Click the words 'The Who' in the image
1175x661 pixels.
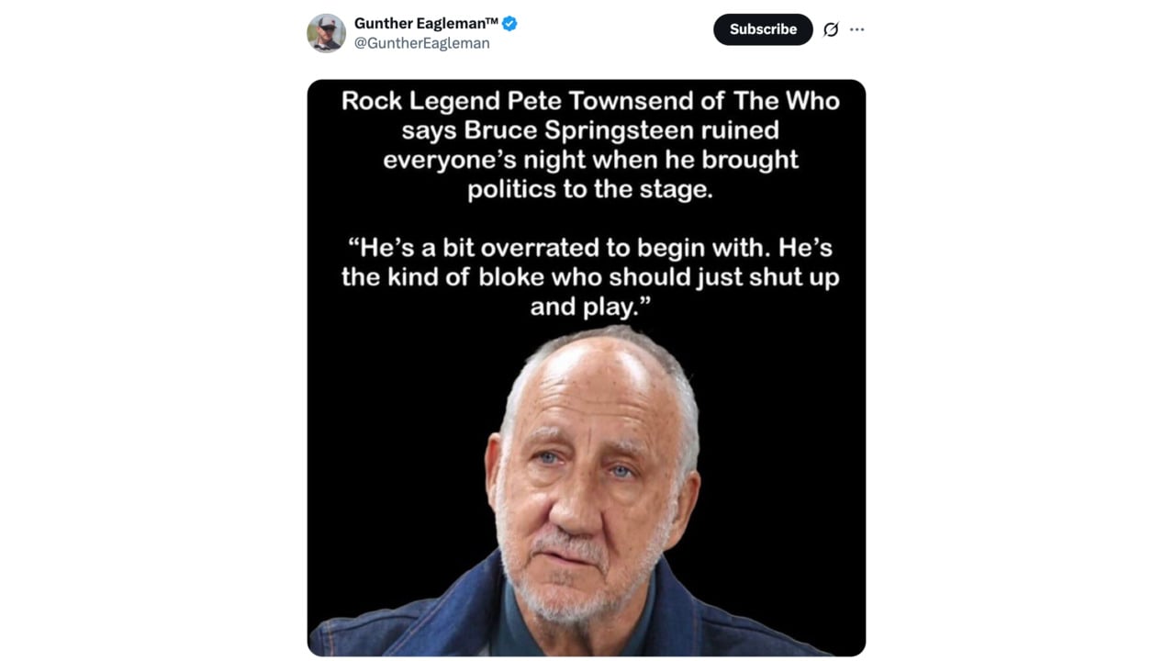coord(786,100)
